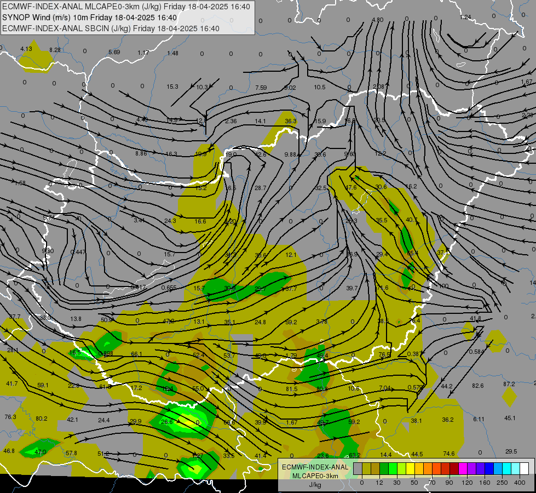Viewport: 536px width, 493px height.
Task: Select the lime yellow-green legend swatch
Action: click(402, 469)
